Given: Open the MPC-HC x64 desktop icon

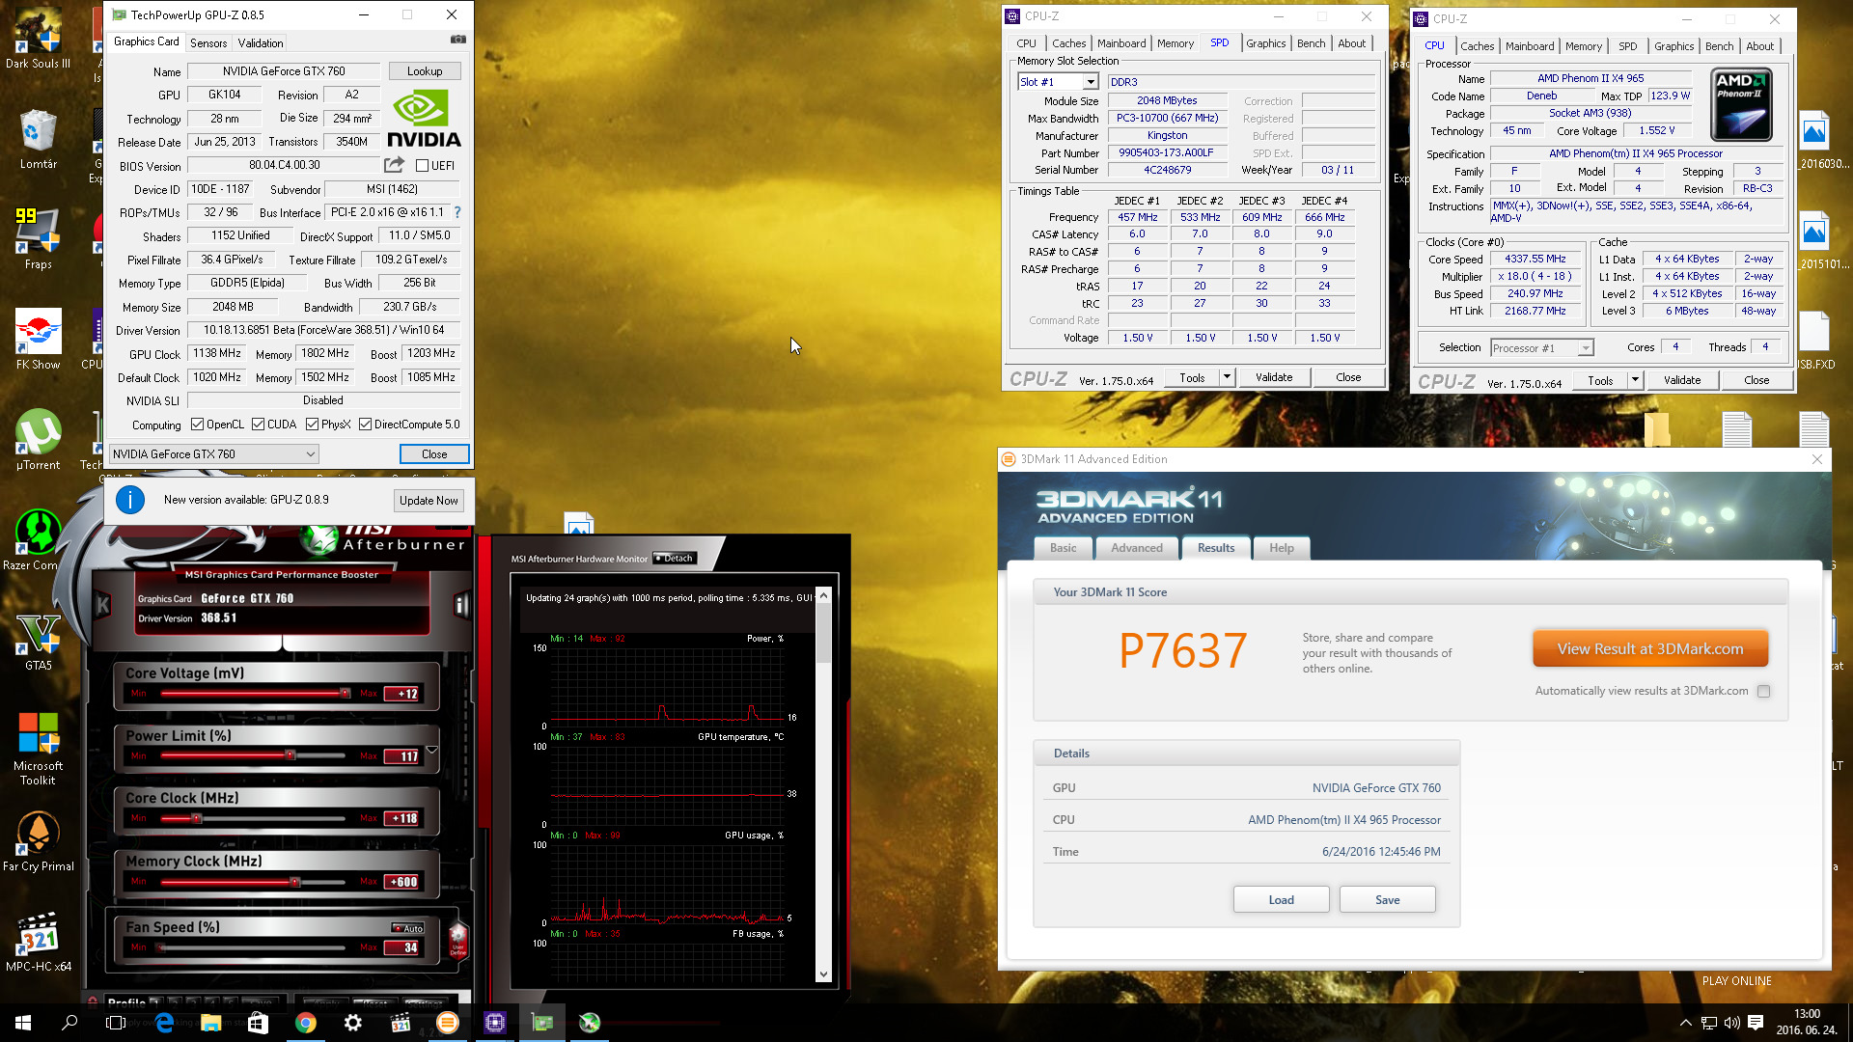Looking at the screenshot, I should (x=39, y=943).
